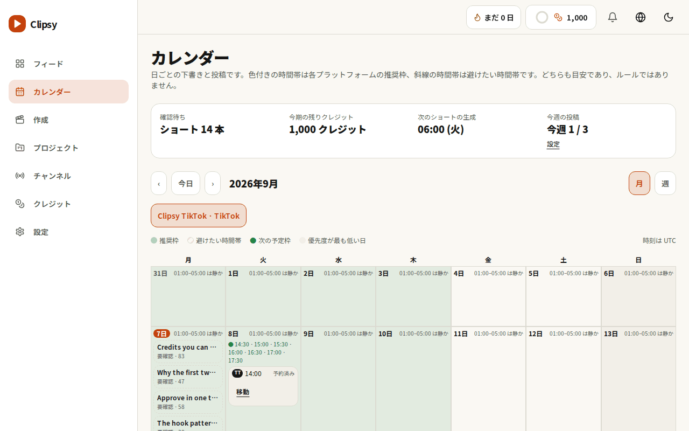Image resolution: width=689 pixels, height=431 pixels.
Task: Go to next month with right chevron
Action: 213,183
